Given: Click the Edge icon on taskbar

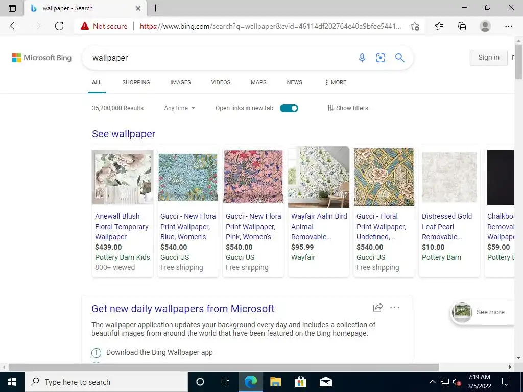Looking at the screenshot, I should [x=250, y=382].
